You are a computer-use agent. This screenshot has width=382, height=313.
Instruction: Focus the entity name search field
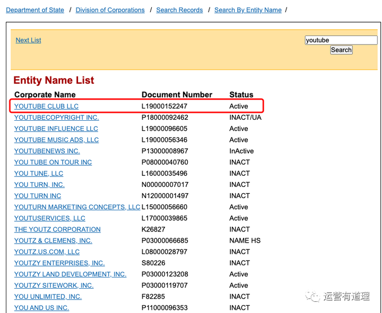pyautogui.click(x=341, y=40)
